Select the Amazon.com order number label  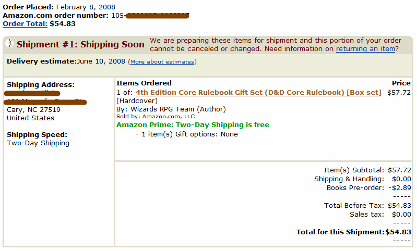[55, 15]
